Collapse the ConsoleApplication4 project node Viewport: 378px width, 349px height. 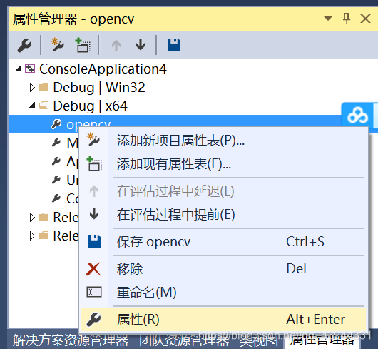point(19,69)
